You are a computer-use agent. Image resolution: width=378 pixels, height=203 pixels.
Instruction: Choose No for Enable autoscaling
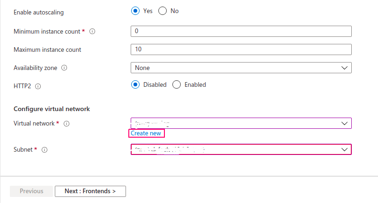pos(163,11)
